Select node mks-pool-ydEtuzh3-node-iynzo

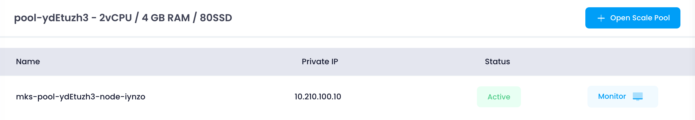tap(80, 97)
